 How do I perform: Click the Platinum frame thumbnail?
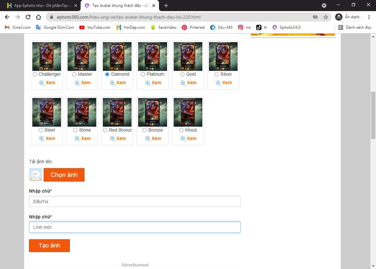tap(152, 56)
